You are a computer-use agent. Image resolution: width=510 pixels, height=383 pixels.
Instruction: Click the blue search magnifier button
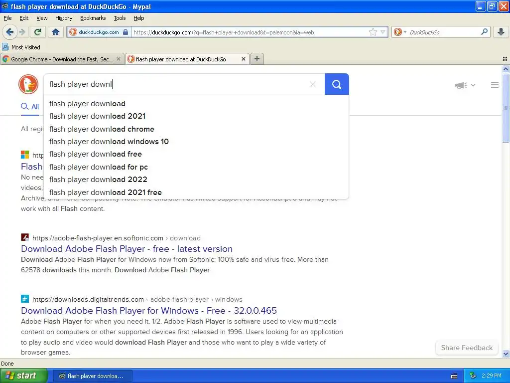point(337,84)
